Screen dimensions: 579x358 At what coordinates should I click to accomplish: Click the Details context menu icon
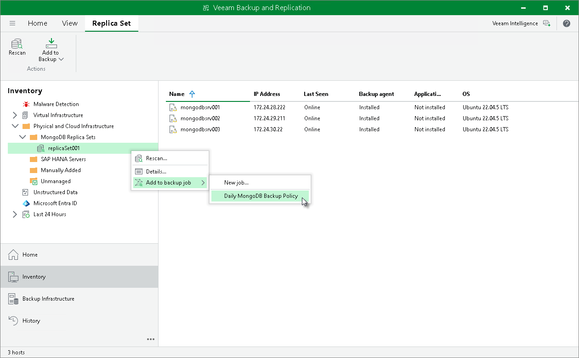point(139,172)
